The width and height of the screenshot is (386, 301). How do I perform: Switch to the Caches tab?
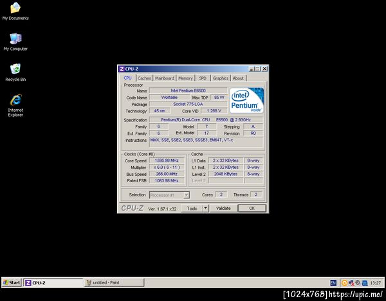144,78
